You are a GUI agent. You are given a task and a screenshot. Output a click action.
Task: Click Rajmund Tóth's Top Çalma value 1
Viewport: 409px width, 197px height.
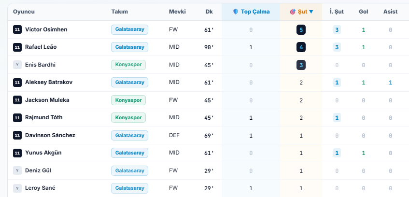[x=251, y=118]
